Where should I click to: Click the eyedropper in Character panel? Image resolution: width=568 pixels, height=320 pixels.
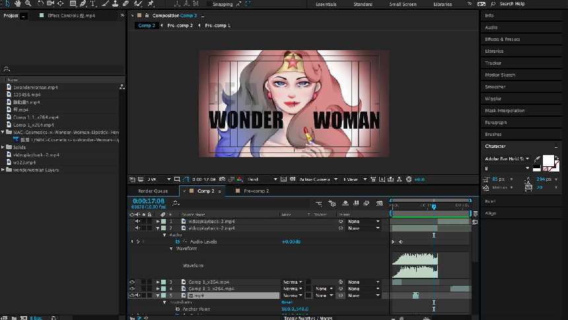coord(537,159)
